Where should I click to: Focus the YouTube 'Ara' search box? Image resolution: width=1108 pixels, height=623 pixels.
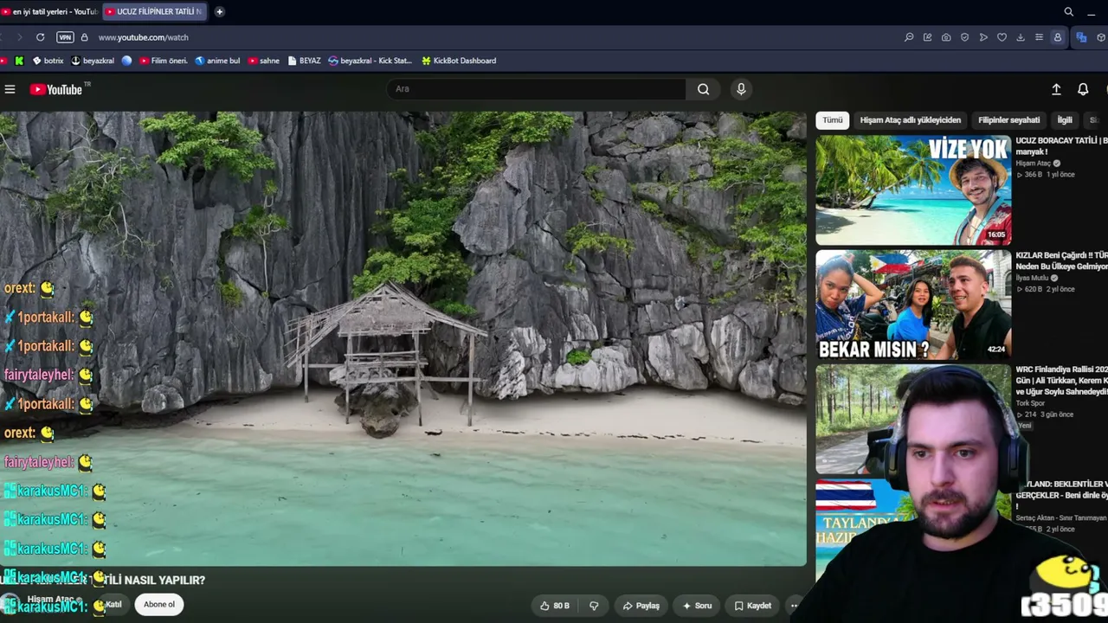(537, 89)
